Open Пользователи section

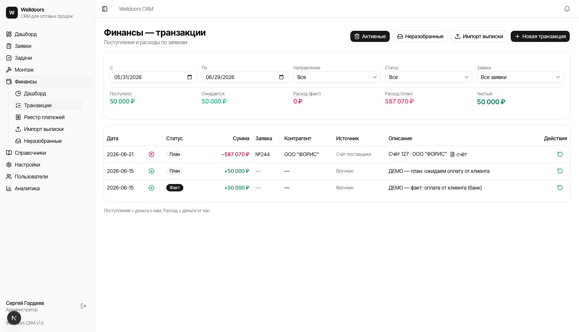47,177
